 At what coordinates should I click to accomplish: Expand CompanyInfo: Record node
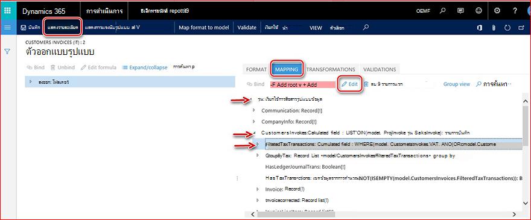point(254,121)
